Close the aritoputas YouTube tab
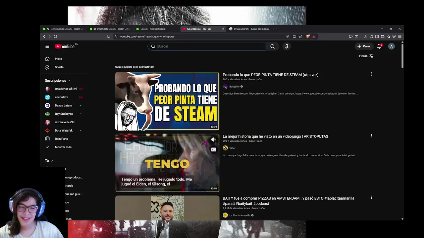Screen dimensions: 424x238 tap(223, 29)
